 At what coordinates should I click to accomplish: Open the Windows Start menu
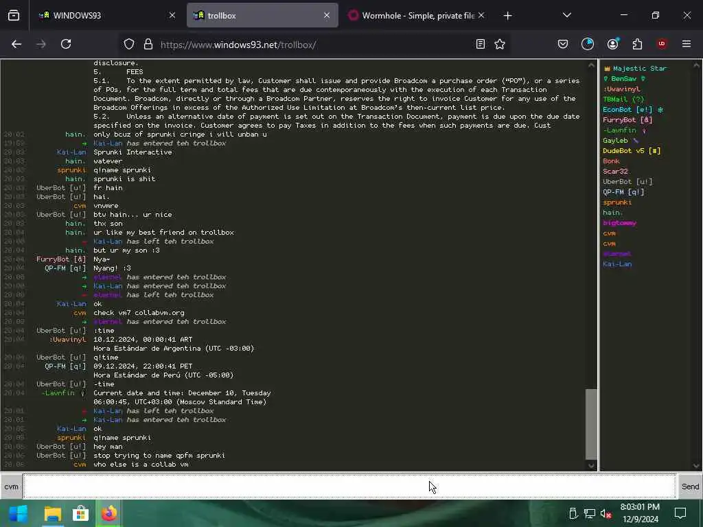[18, 513]
